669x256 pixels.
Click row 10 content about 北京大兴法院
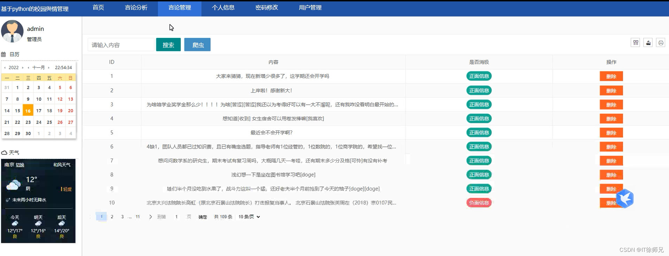[271, 203]
